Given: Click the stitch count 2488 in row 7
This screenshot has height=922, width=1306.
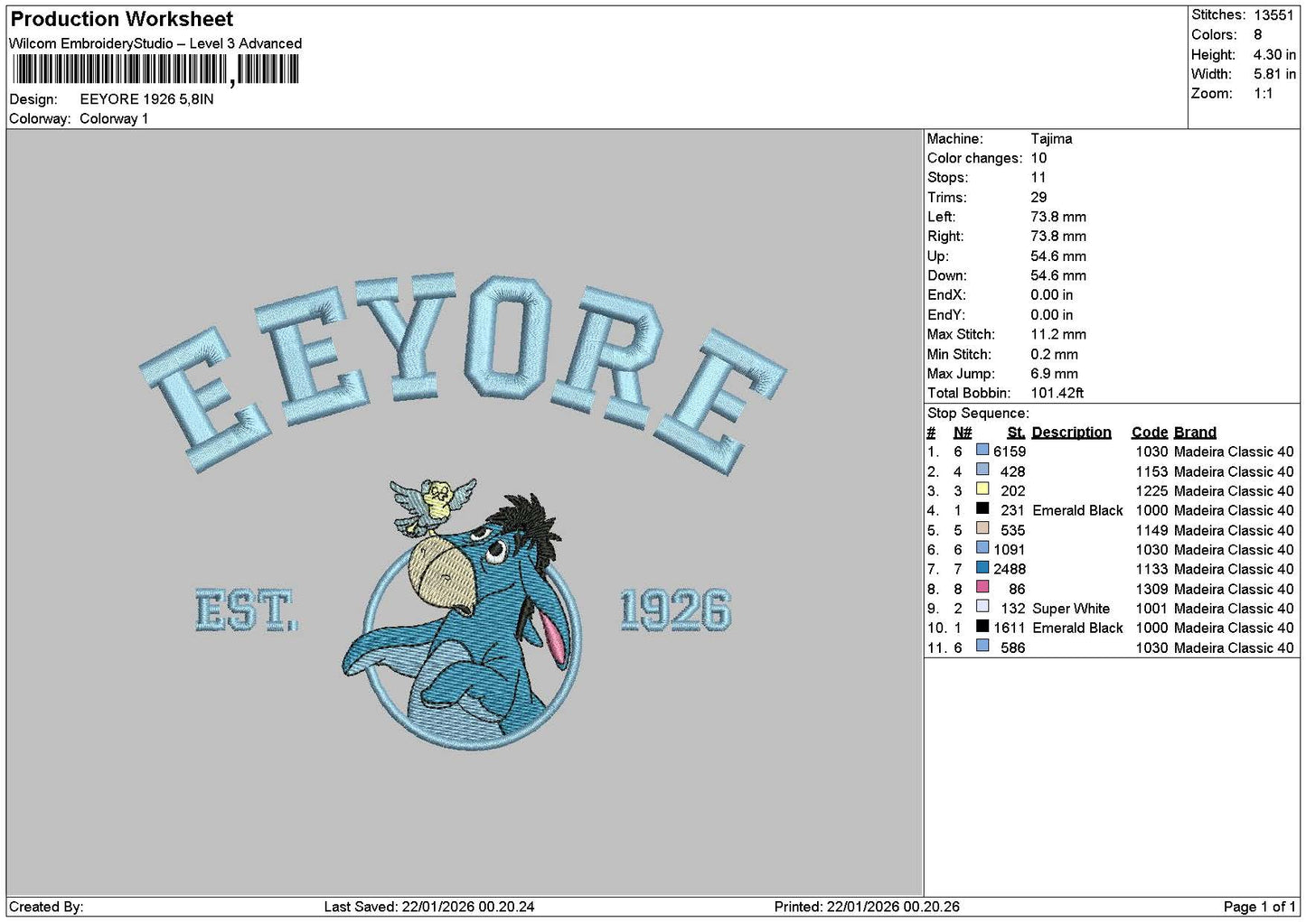Looking at the screenshot, I should tap(1010, 569).
